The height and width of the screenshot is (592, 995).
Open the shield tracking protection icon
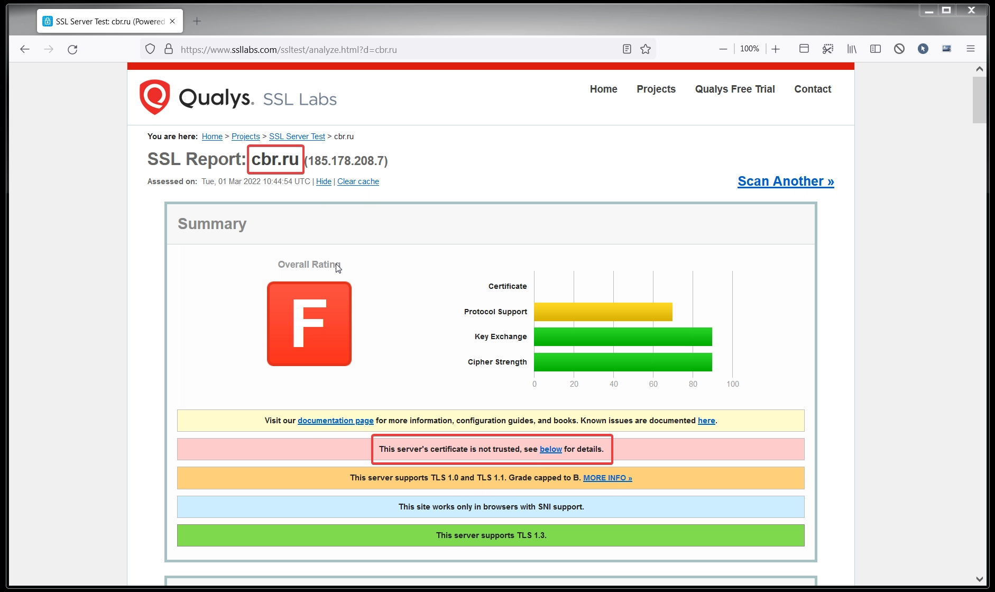click(150, 49)
